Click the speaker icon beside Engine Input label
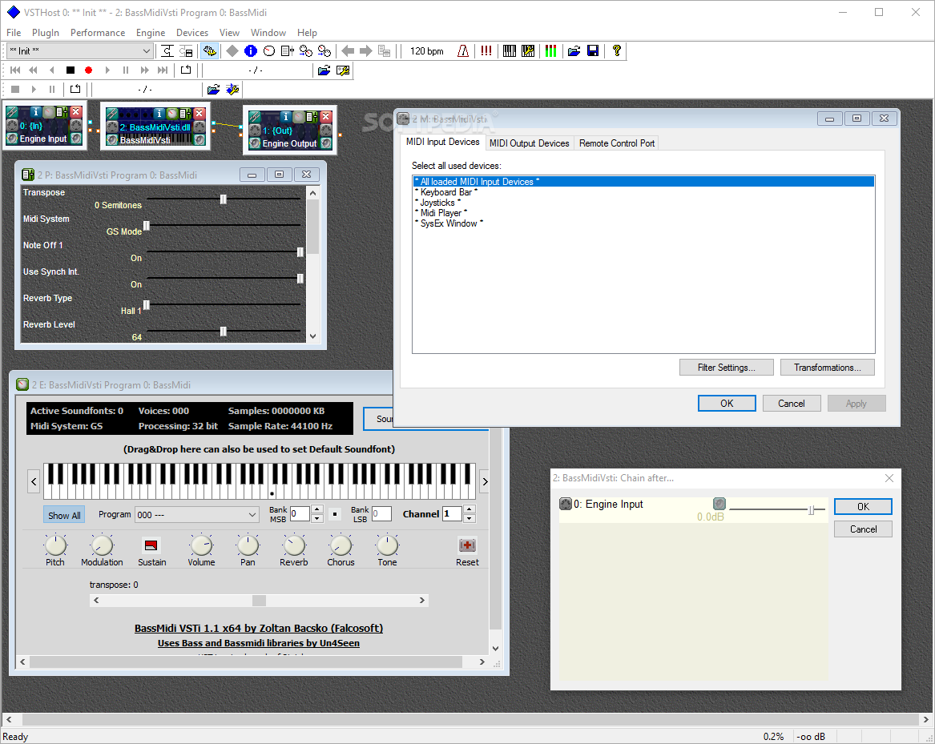This screenshot has width=935, height=744. click(x=11, y=139)
